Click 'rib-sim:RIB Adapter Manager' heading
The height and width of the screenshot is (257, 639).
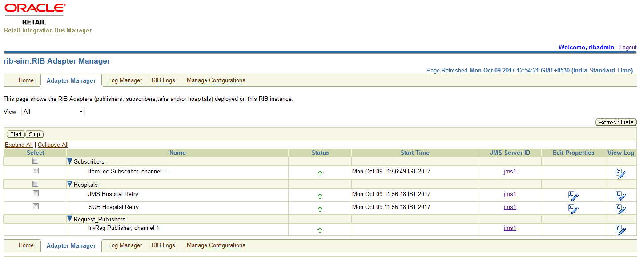click(x=57, y=61)
